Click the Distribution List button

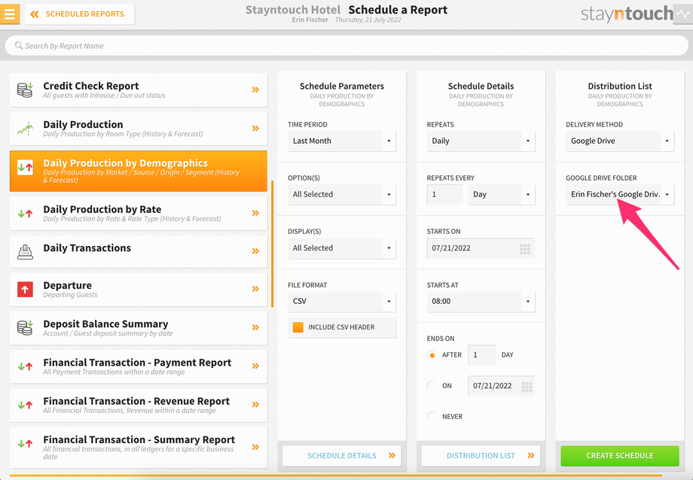point(481,456)
